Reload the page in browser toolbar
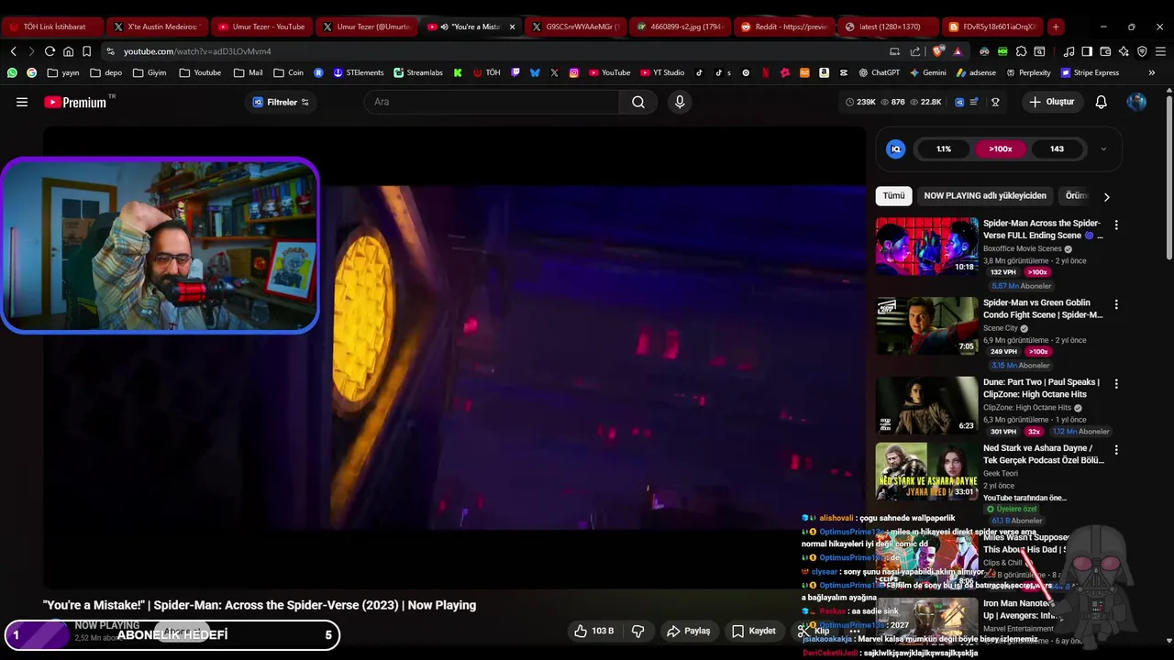1174x660 pixels. [50, 51]
